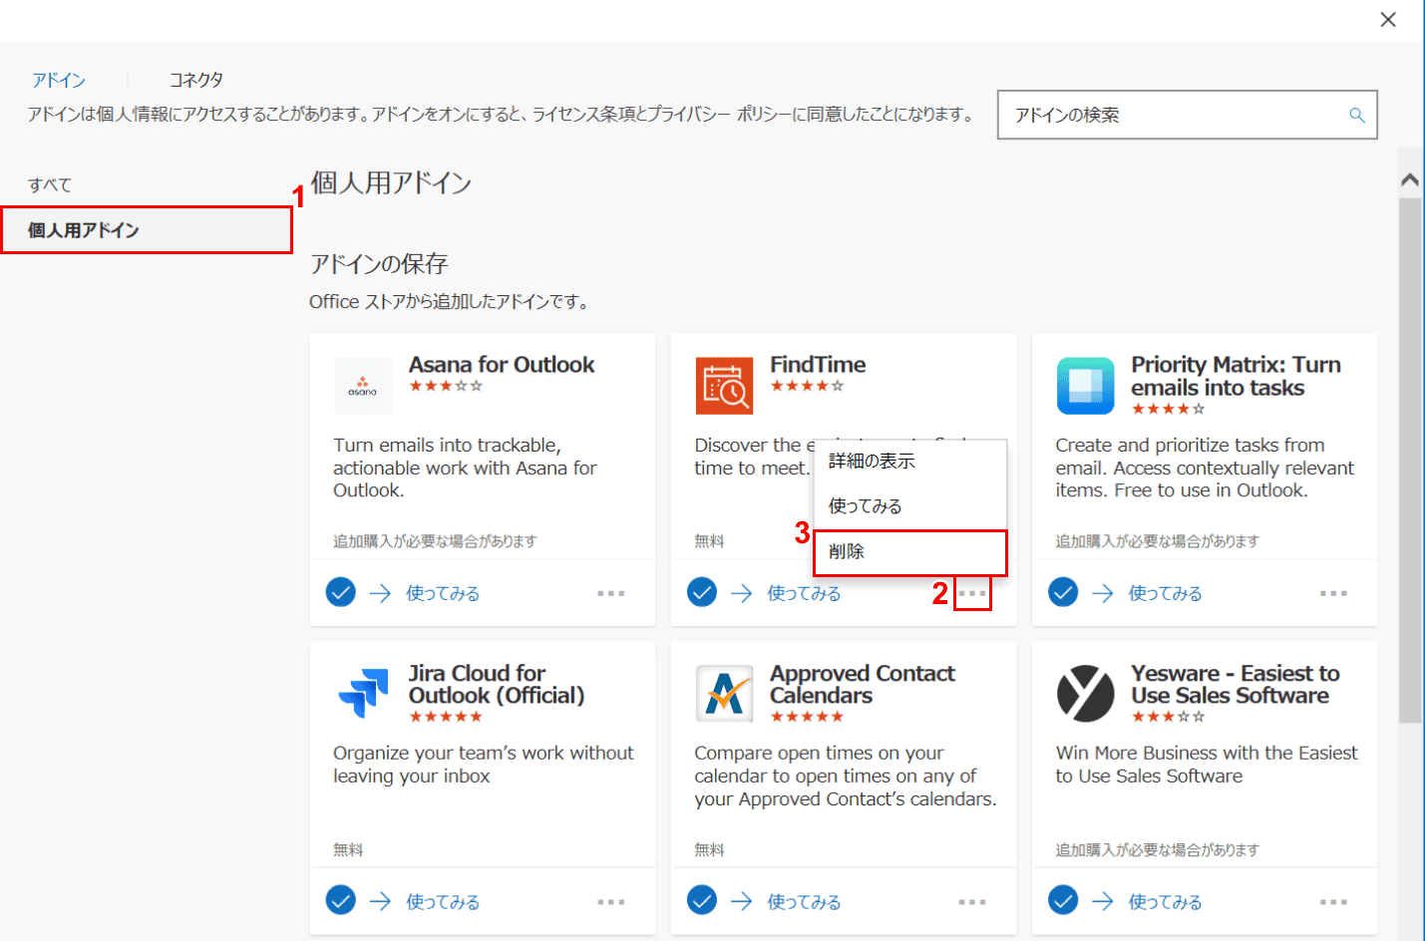Screen dimensions: 1425x941
Task: Open more options for Yesware
Action: [x=1333, y=901]
